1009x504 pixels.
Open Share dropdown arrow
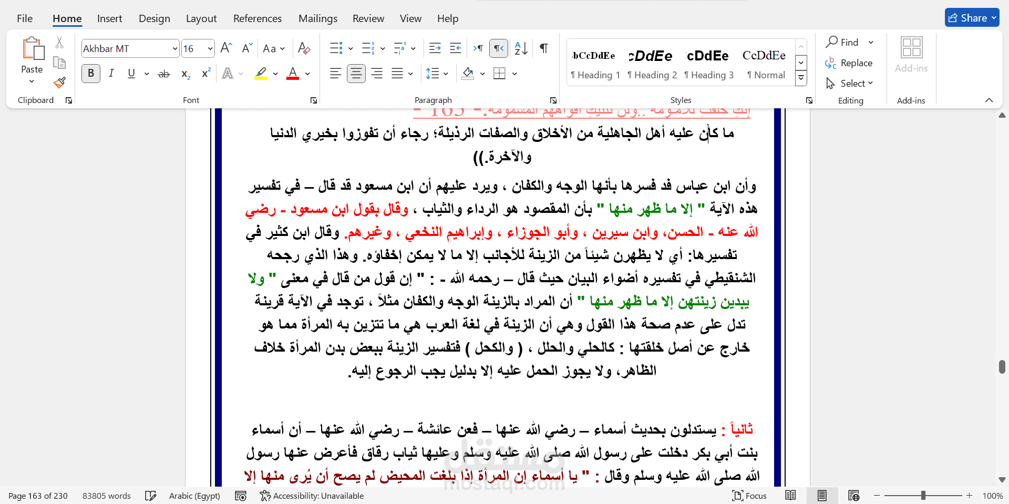pos(994,18)
